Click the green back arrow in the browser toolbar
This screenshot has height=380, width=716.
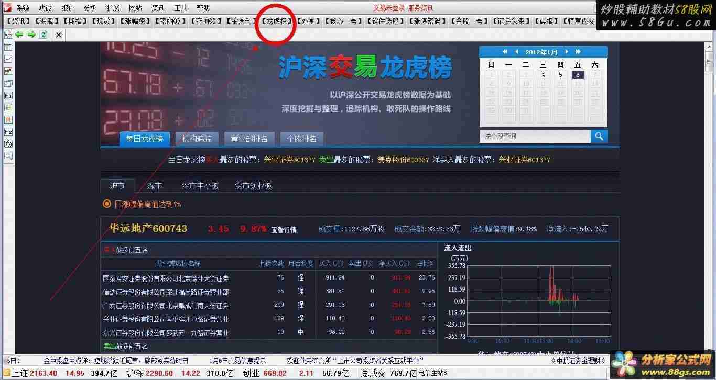19,35
